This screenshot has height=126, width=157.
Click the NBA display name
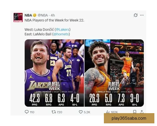pyautogui.click(x=28, y=15)
